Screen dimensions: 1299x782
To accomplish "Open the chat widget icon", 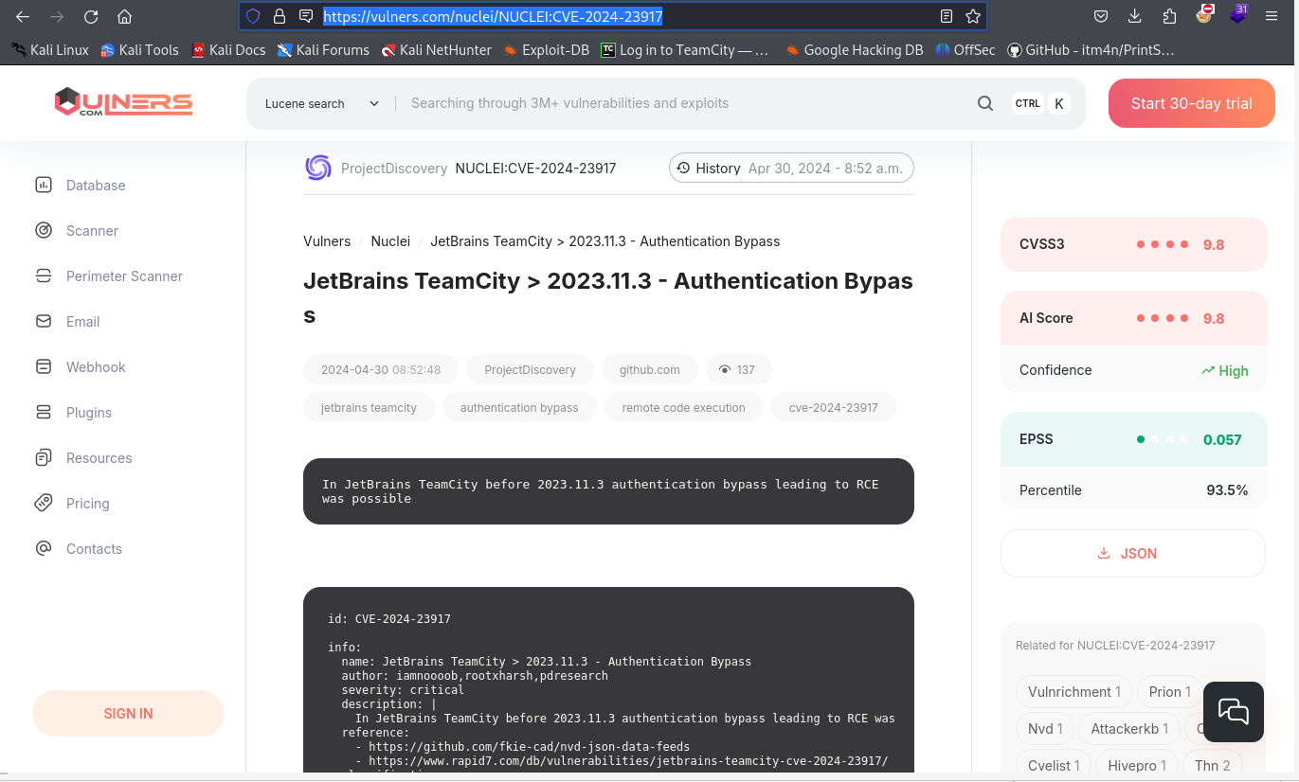I will [x=1234, y=712].
